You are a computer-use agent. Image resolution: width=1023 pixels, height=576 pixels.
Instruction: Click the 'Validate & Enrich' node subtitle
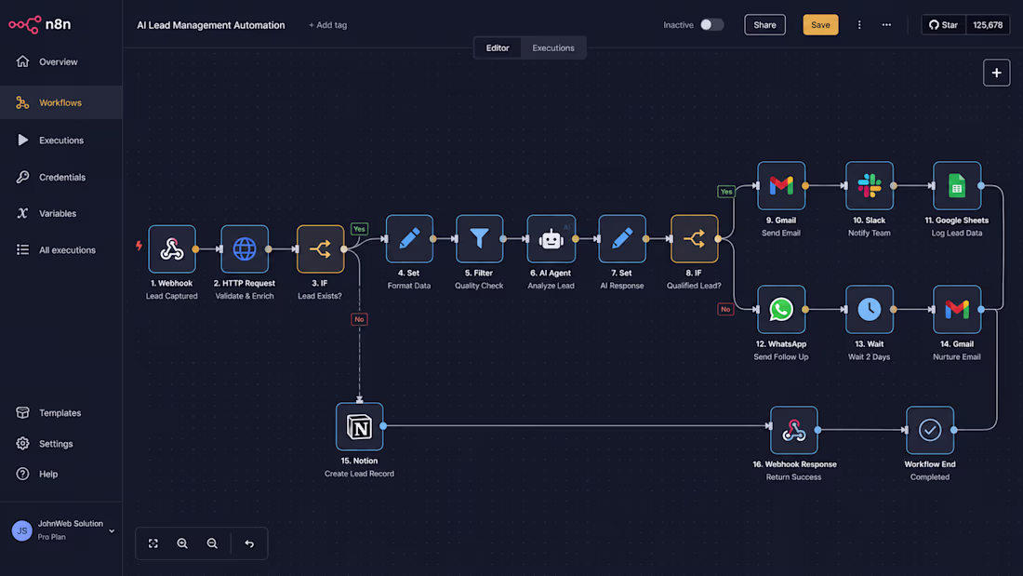click(x=245, y=296)
